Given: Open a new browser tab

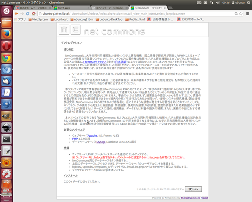Looking at the screenshot, I should 170,8.
